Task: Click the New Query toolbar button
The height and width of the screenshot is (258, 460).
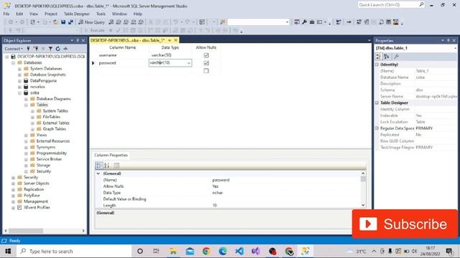Action: pyautogui.click(x=91, y=22)
